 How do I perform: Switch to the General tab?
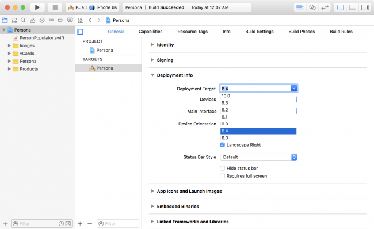(x=116, y=32)
